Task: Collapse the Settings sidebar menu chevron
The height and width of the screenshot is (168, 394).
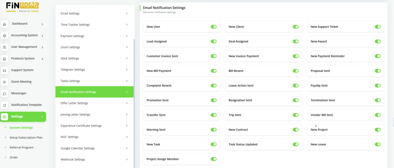Action: coord(42,117)
